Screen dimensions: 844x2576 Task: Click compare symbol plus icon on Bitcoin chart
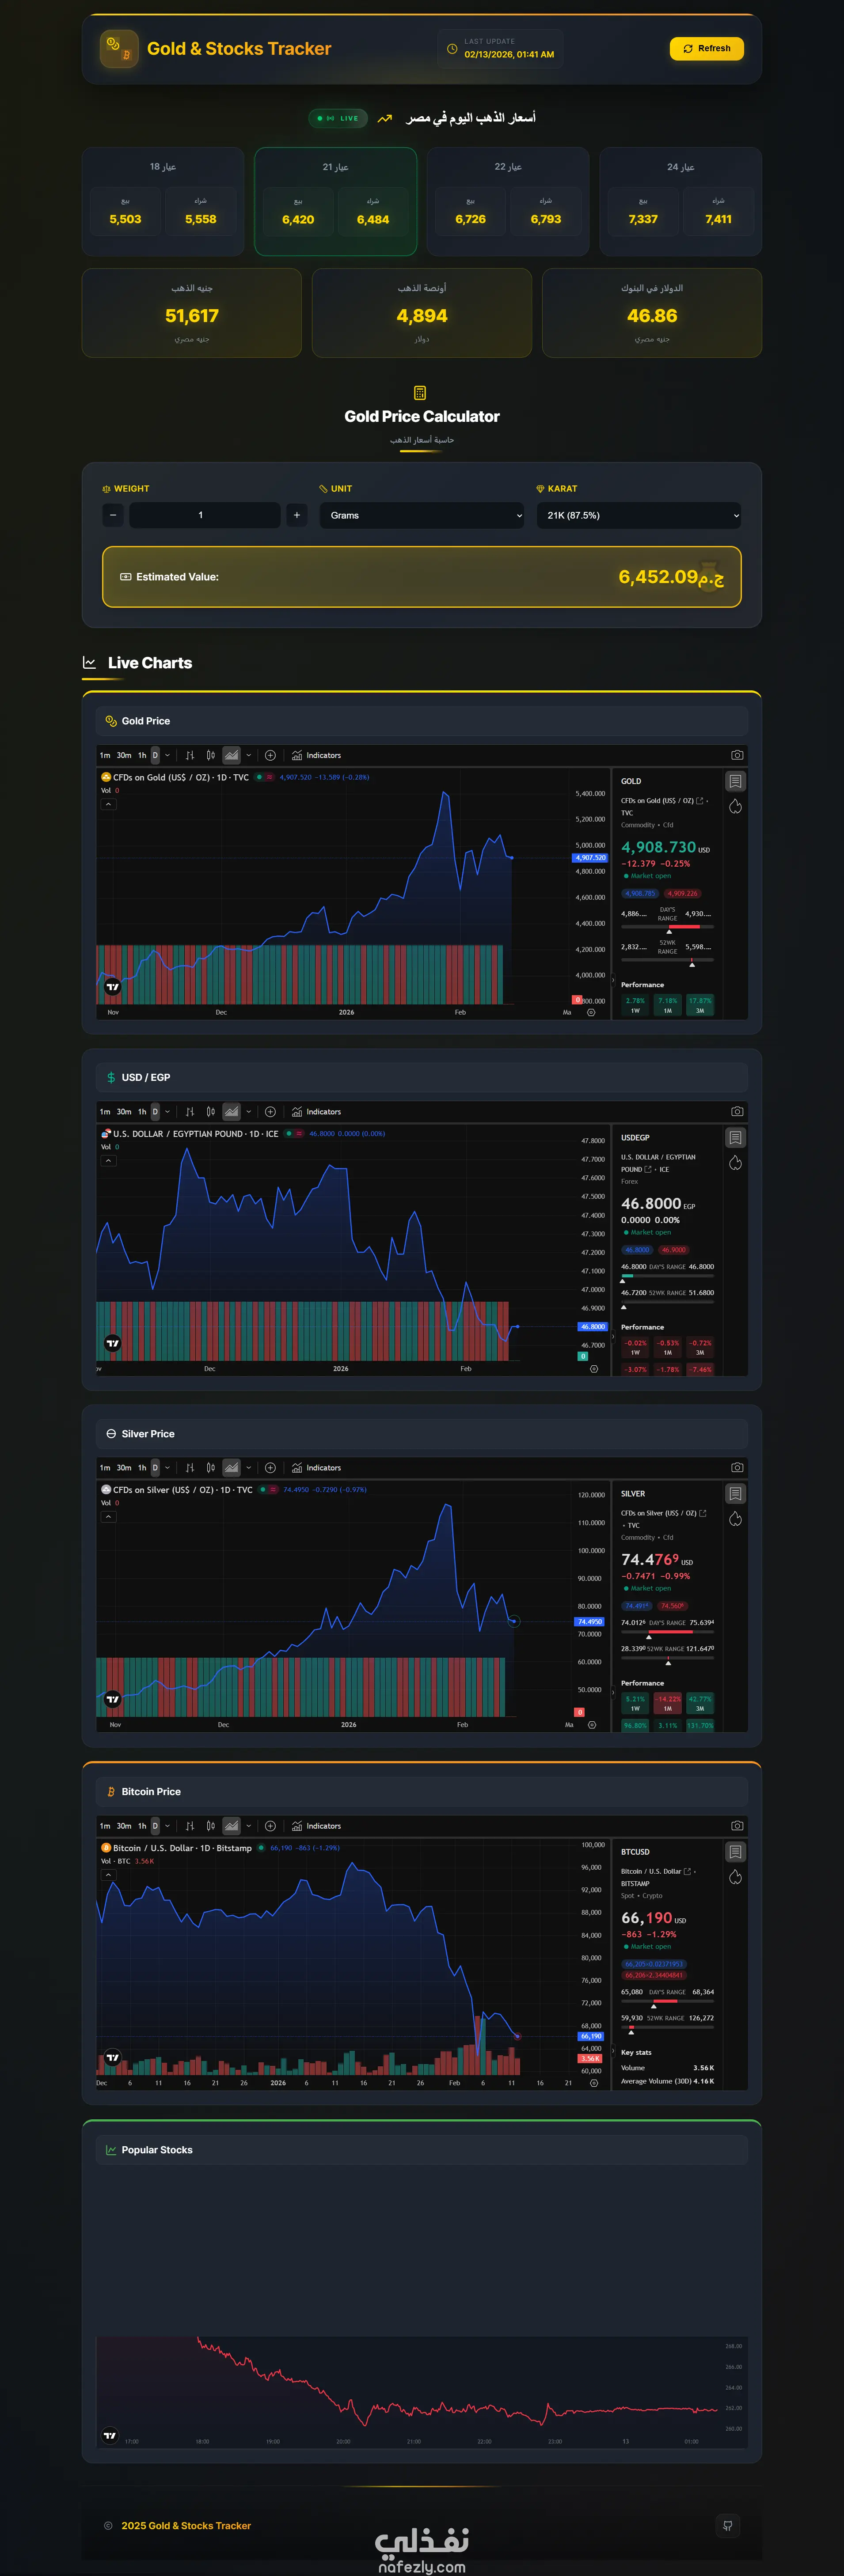pos(270,1825)
